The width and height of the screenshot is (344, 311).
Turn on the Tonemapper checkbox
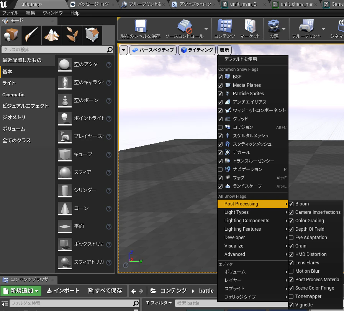(291, 296)
